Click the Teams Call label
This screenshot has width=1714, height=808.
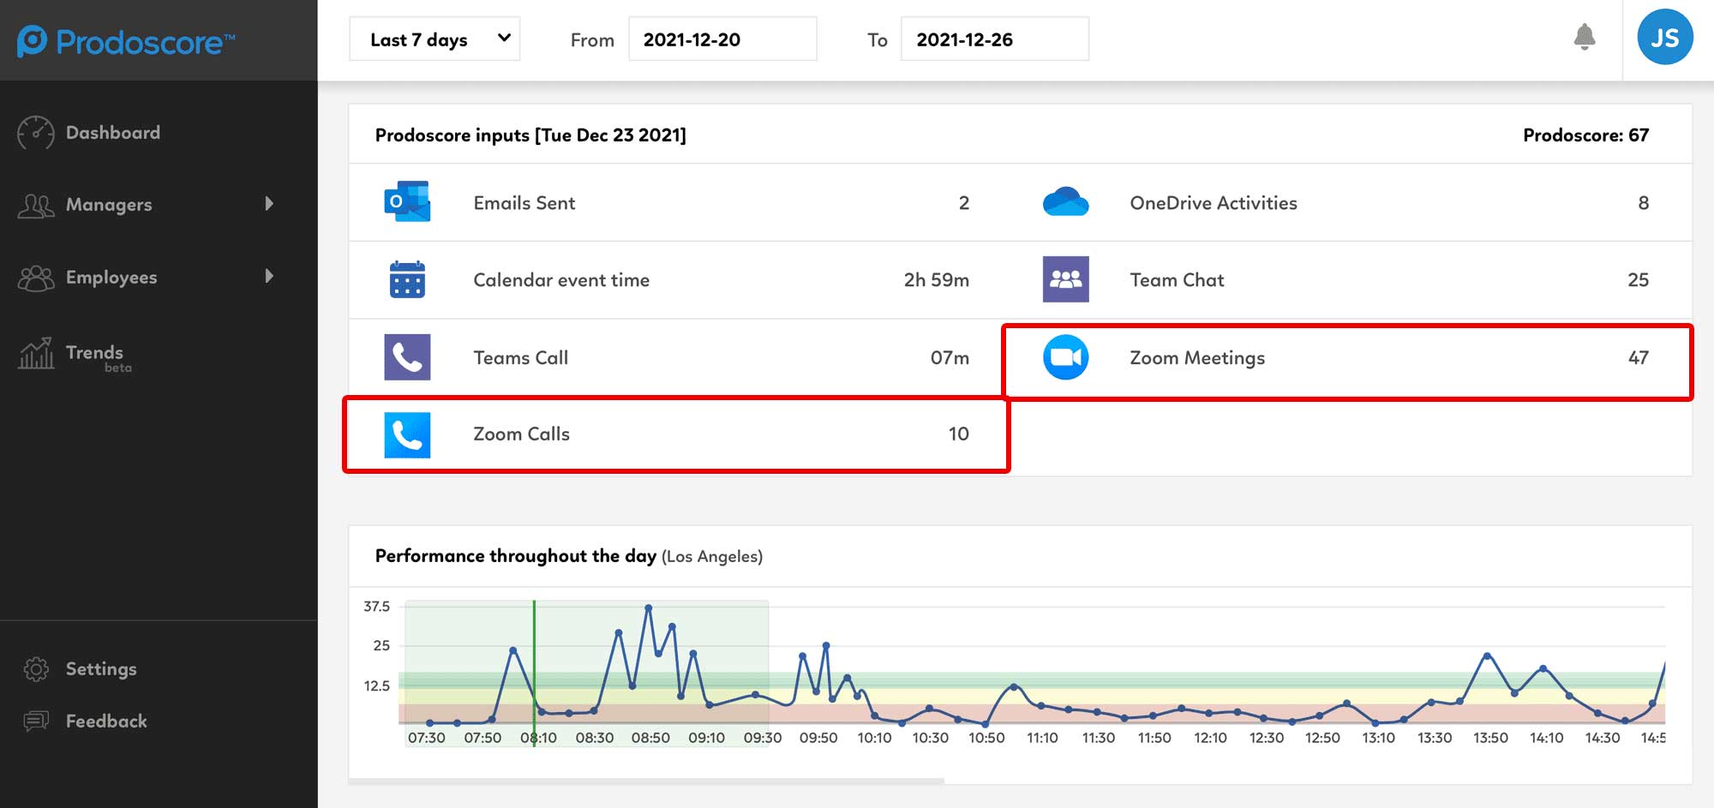click(521, 358)
